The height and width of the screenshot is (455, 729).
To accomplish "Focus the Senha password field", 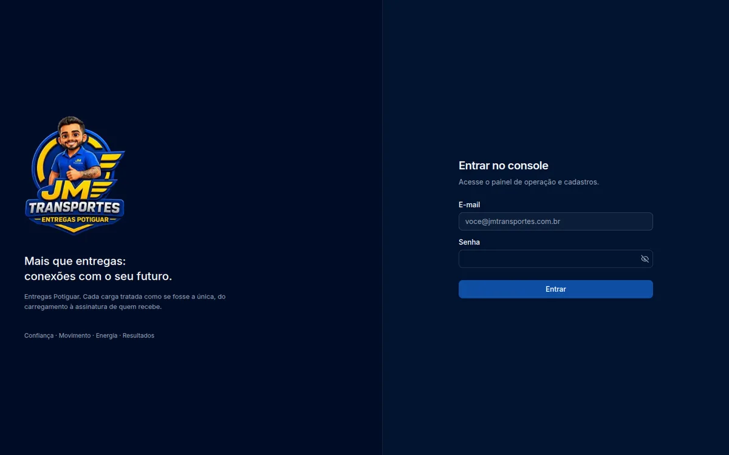I will (555, 259).
